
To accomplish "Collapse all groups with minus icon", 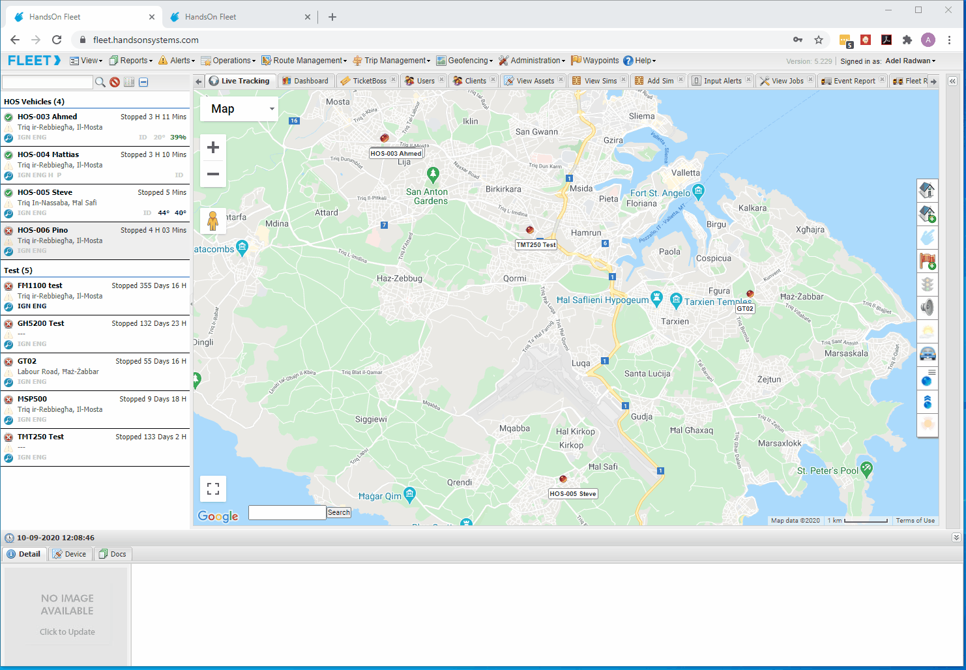I will 143,82.
